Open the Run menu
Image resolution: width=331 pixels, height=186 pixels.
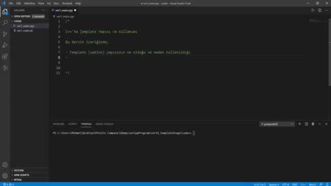[56, 4]
